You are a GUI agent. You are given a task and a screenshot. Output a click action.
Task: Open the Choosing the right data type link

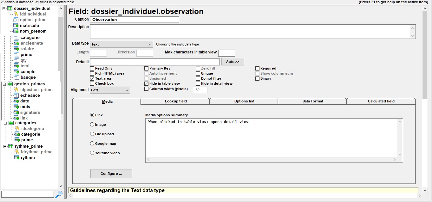click(x=177, y=45)
